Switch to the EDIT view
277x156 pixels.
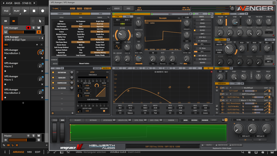(38, 152)
